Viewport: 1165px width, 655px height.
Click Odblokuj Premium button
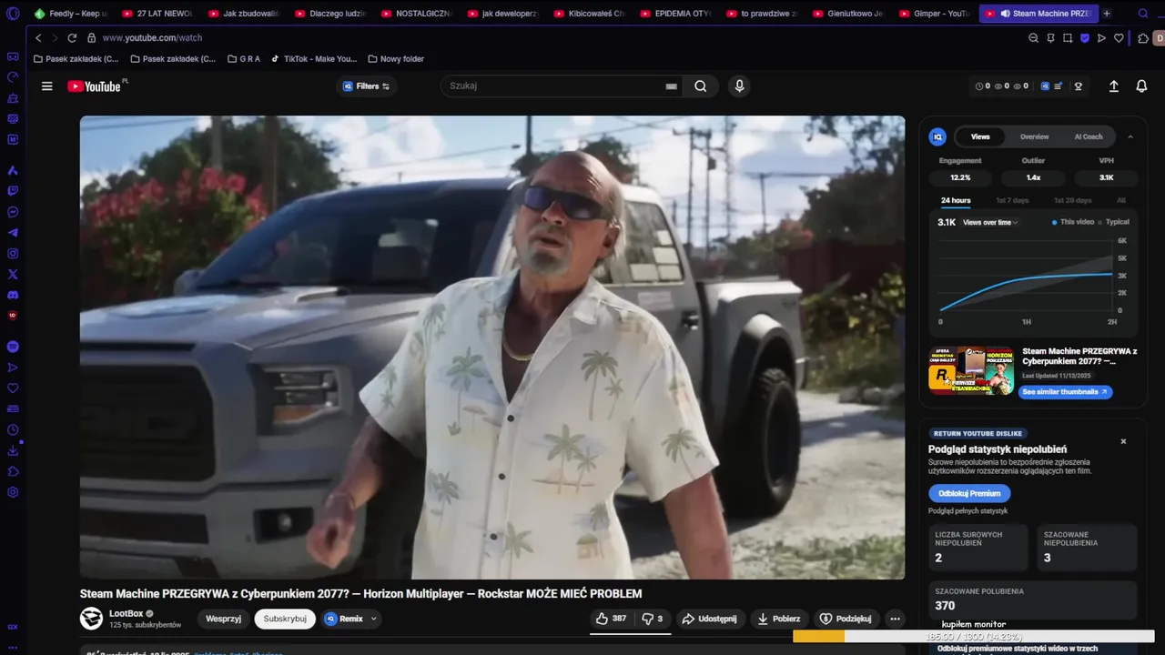[969, 493]
